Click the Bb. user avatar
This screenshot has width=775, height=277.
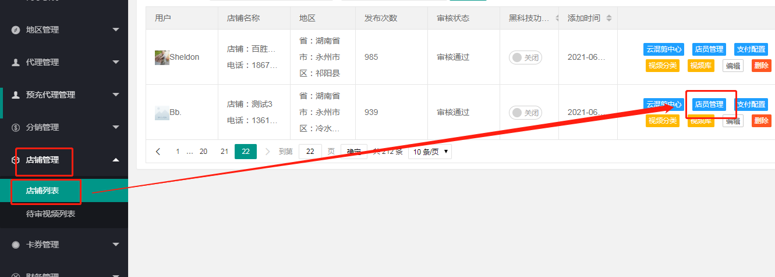pos(162,113)
